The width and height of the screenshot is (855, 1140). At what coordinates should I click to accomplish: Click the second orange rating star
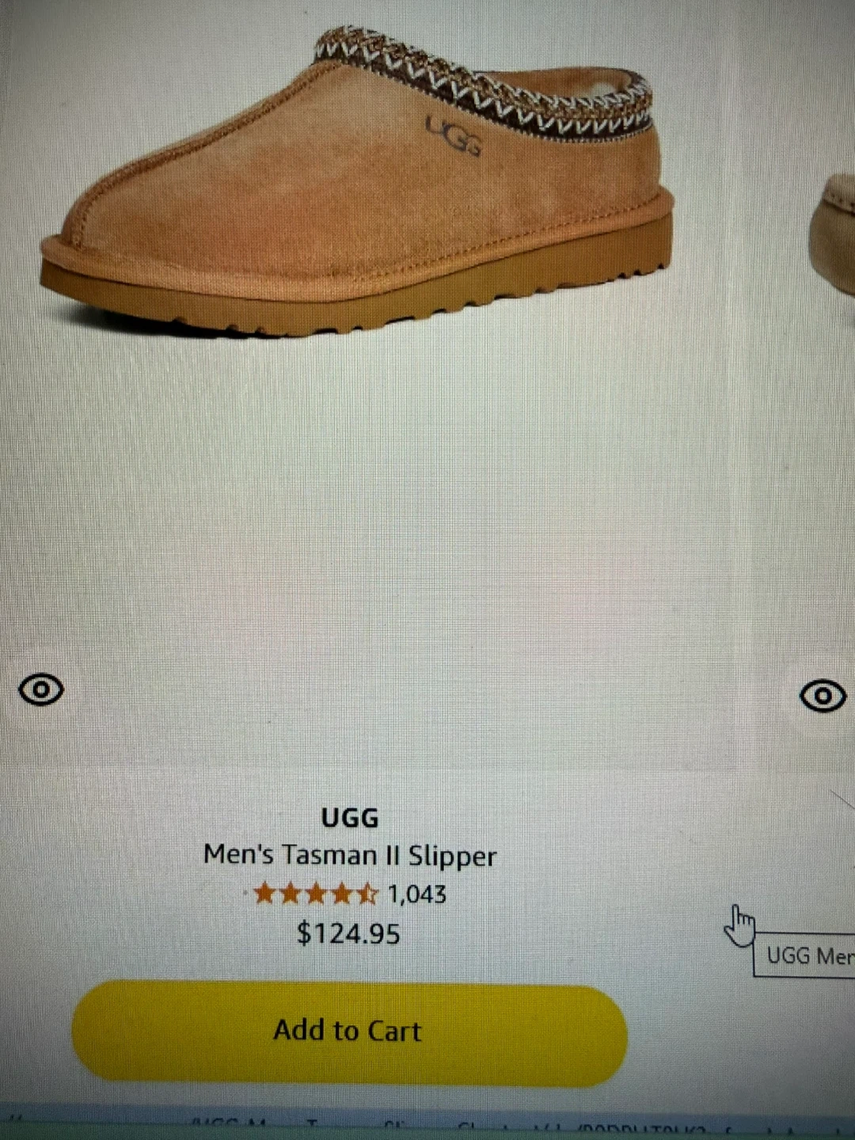(x=290, y=895)
